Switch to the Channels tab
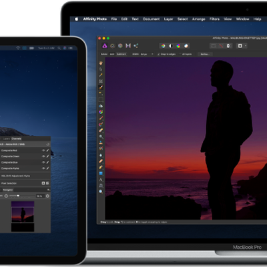 pyautogui.click(x=17, y=139)
